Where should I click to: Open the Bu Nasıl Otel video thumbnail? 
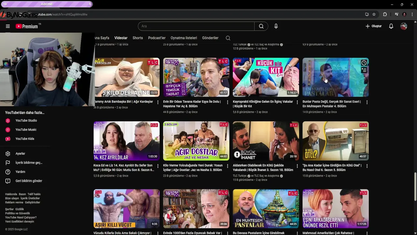coord(336,141)
